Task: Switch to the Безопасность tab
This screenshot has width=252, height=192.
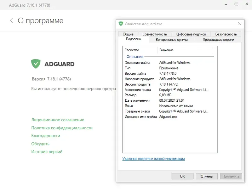Action: coord(226,34)
